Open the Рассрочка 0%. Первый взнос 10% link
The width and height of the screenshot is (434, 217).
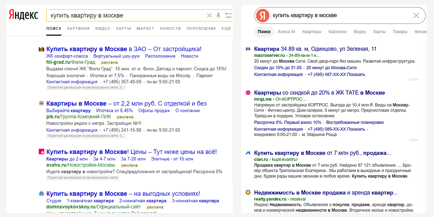click(288, 122)
